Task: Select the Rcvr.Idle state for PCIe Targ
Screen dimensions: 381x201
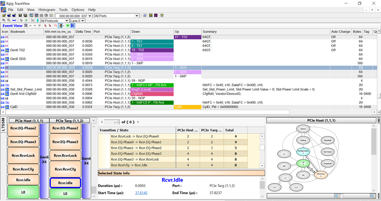Action: pos(65,183)
